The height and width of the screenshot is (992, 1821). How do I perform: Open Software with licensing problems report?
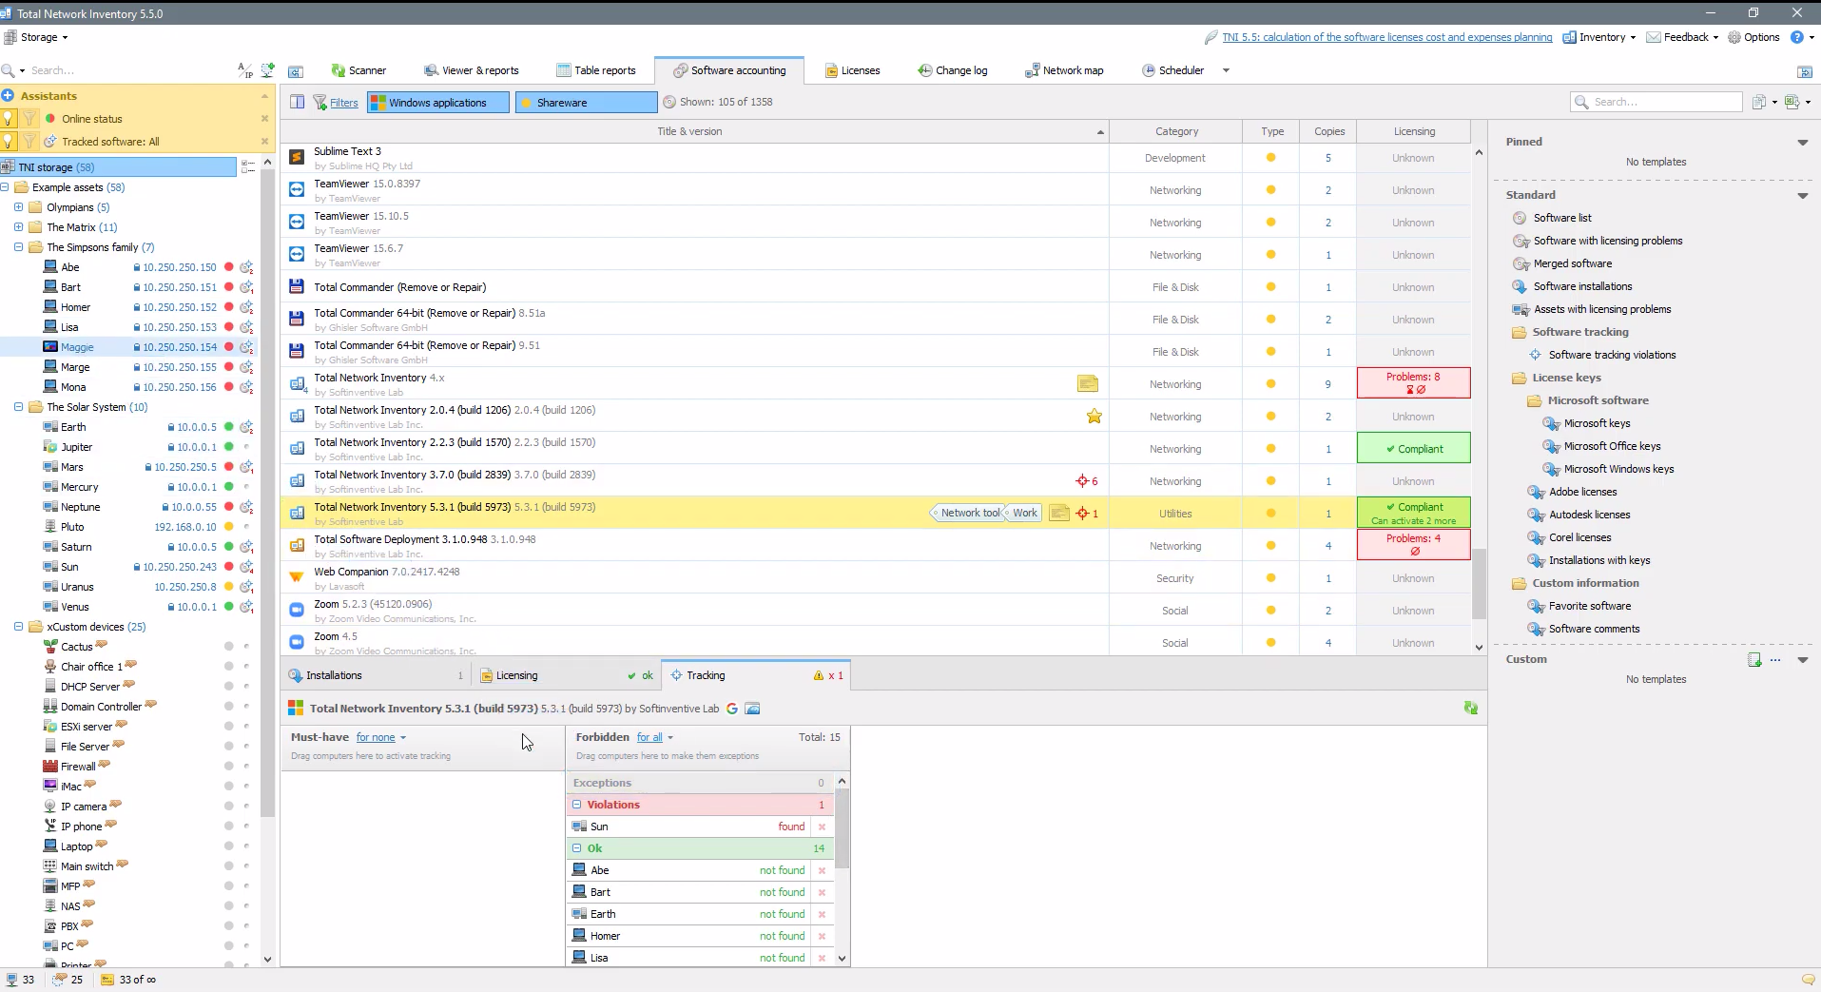[1607, 241]
